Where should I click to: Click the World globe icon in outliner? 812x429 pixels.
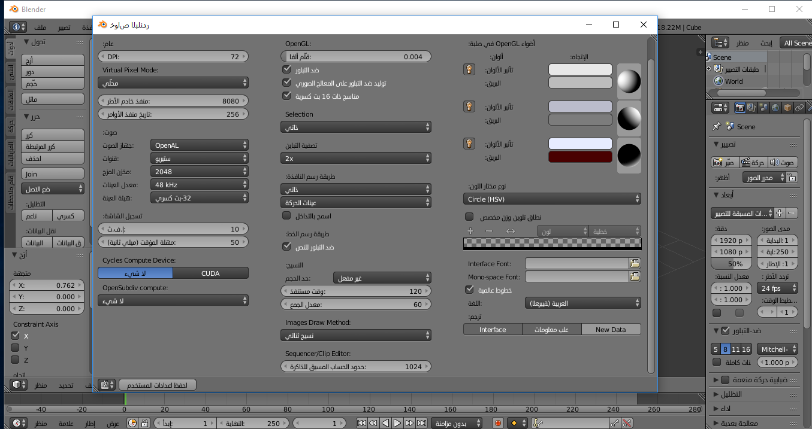click(x=719, y=81)
